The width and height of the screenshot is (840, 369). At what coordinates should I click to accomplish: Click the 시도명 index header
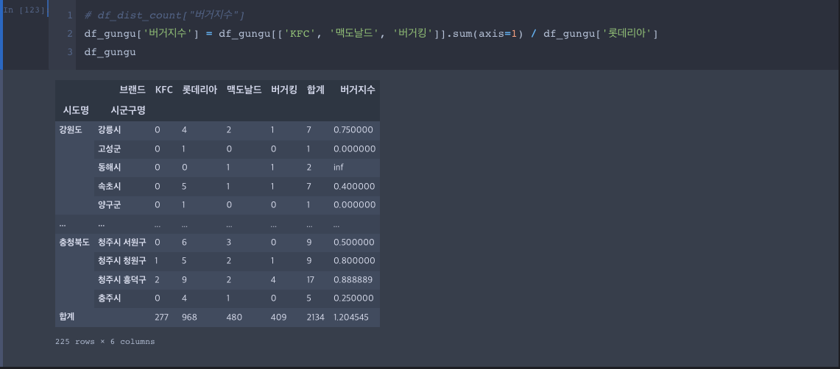coord(76,110)
